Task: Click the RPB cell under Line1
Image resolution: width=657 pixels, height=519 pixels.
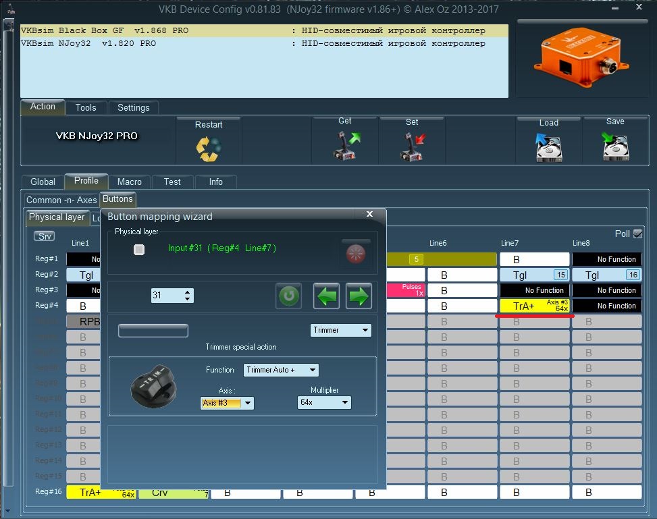Action: tap(83, 322)
